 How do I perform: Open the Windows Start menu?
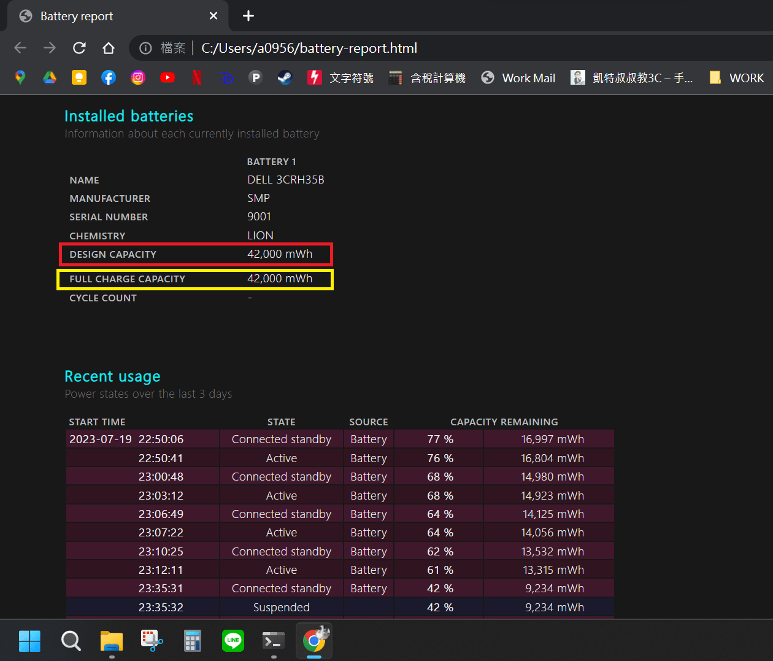[29, 641]
